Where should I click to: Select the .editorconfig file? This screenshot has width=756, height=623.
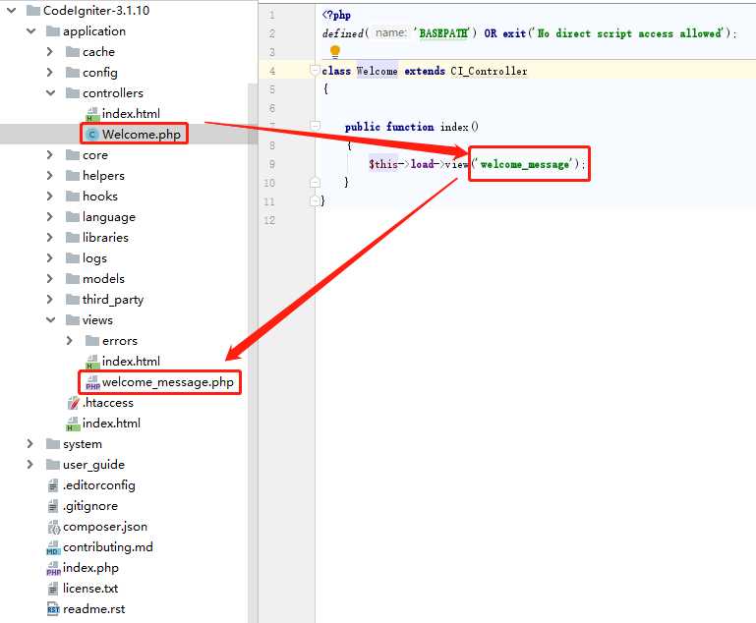point(99,485)
